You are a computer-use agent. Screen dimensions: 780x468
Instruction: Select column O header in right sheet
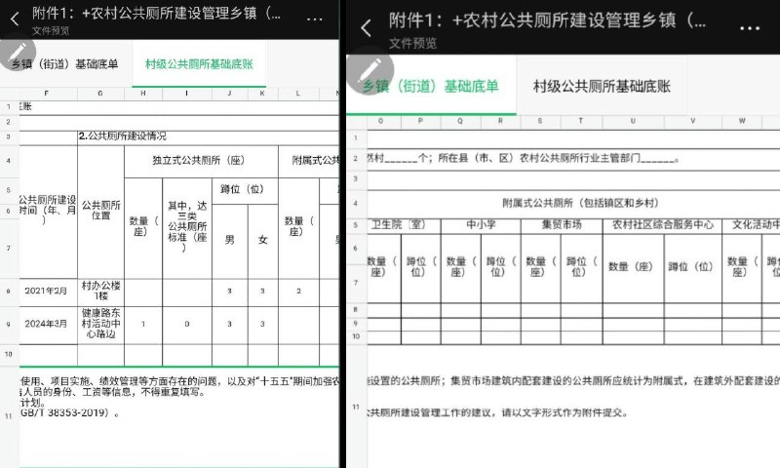[380, 121]
